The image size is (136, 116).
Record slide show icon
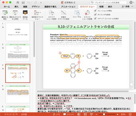point(87,13)
